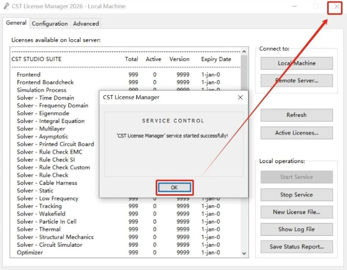Open Show Log File
This screenshot has width=347, height=270.
pos(296,229)
